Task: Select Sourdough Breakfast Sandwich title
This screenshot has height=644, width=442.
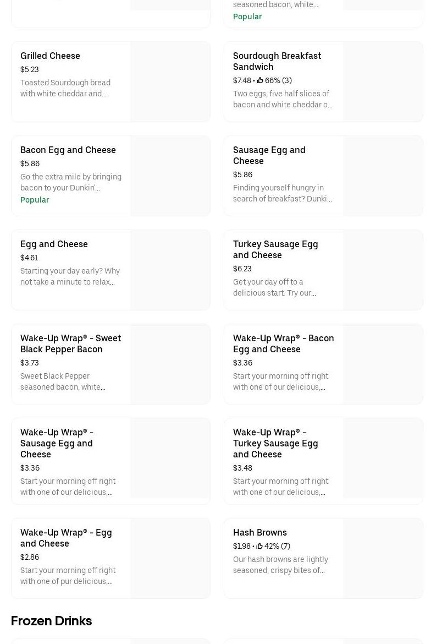Action: pos(277,61)
